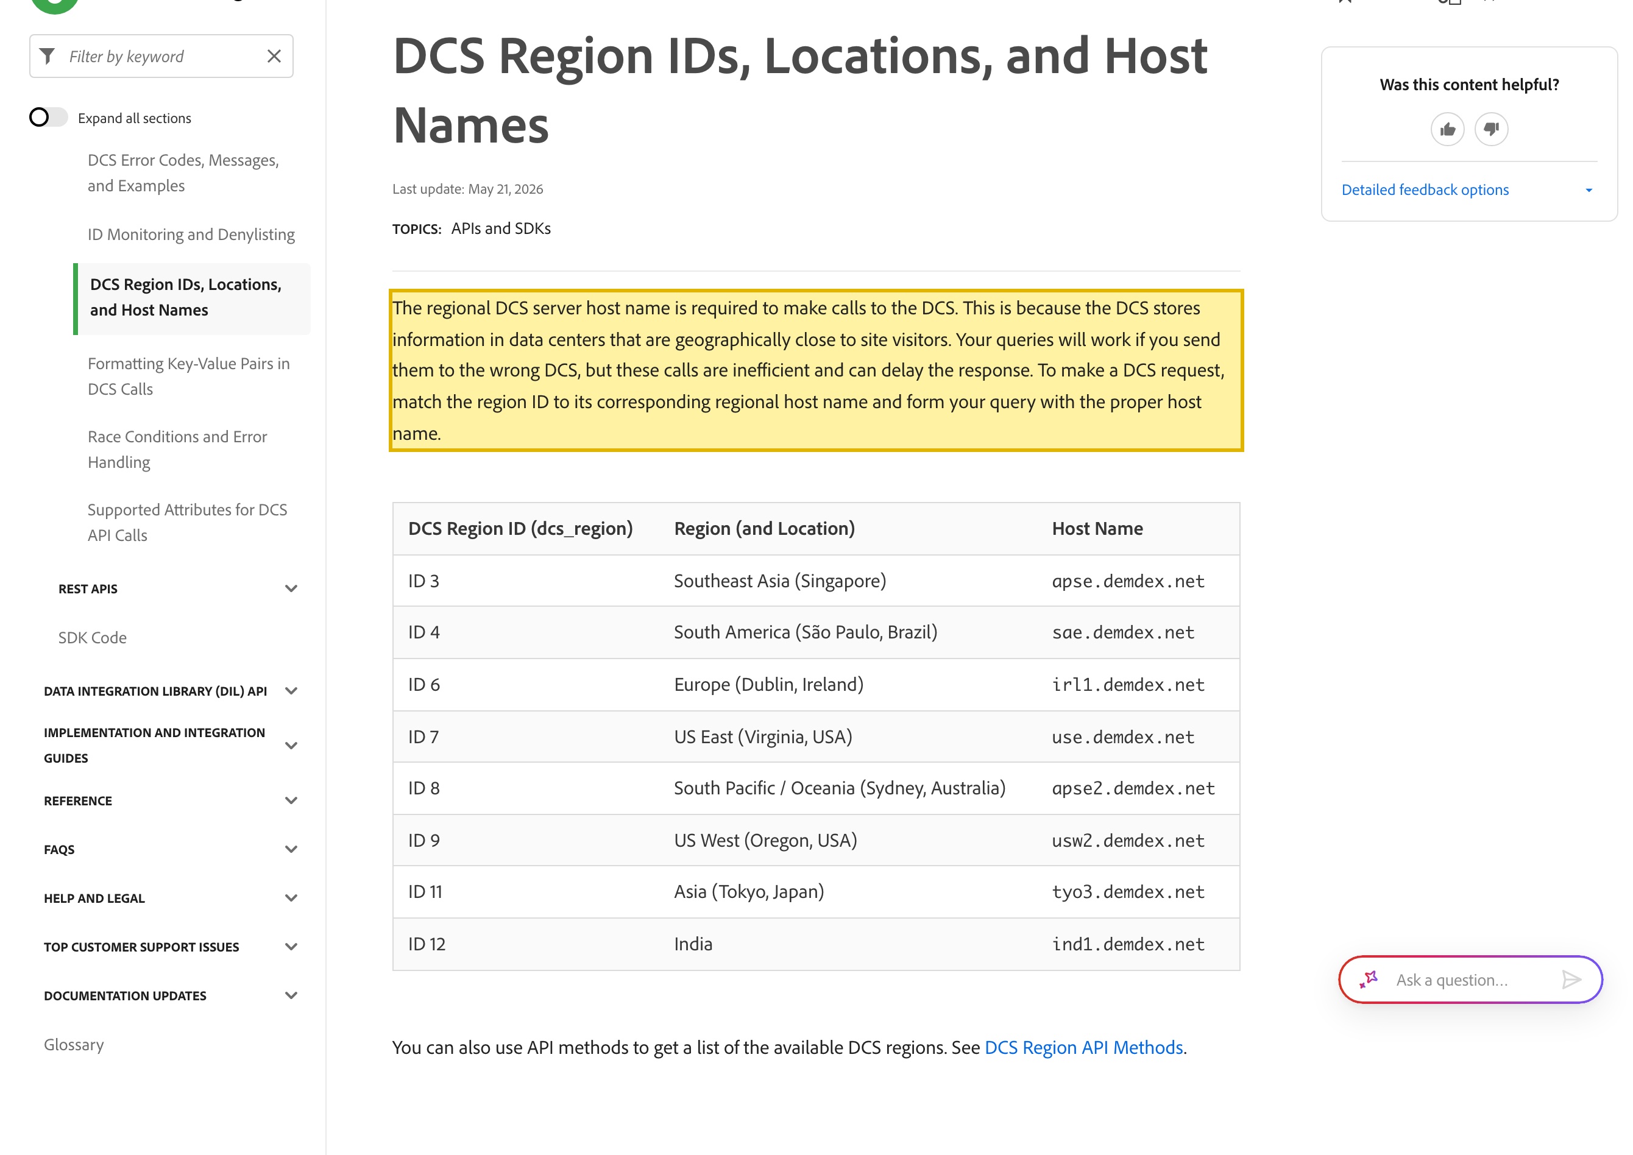Click the APIs and SDKs topic link
The width and height of the screenshot is (1633, 1155).
501,228
